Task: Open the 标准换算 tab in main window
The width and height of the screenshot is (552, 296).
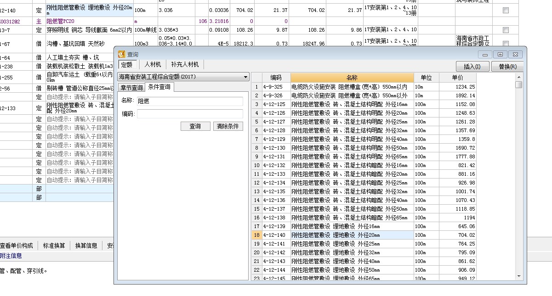Action: (54, 246)
